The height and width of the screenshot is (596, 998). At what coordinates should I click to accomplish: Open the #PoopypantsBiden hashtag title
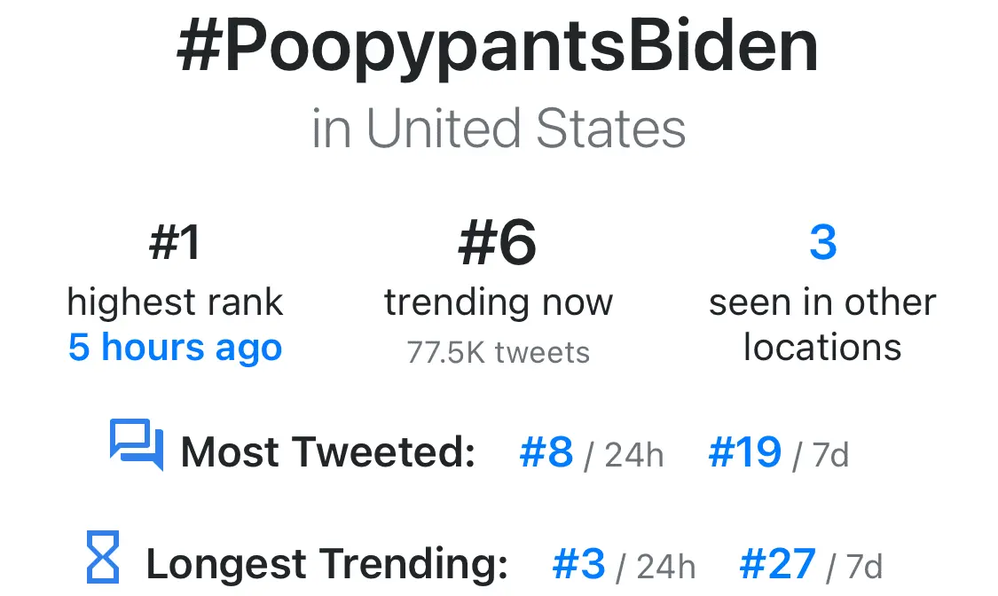click(x=498, y=49)
